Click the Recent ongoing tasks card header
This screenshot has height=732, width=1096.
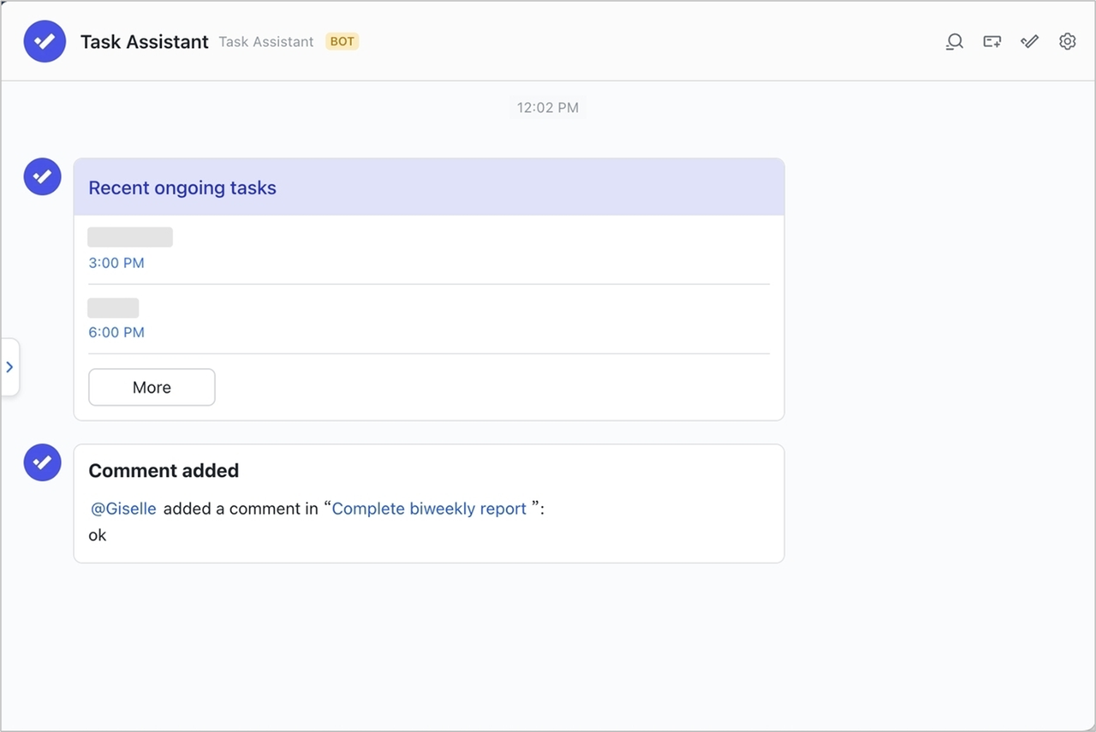(182, 187)
